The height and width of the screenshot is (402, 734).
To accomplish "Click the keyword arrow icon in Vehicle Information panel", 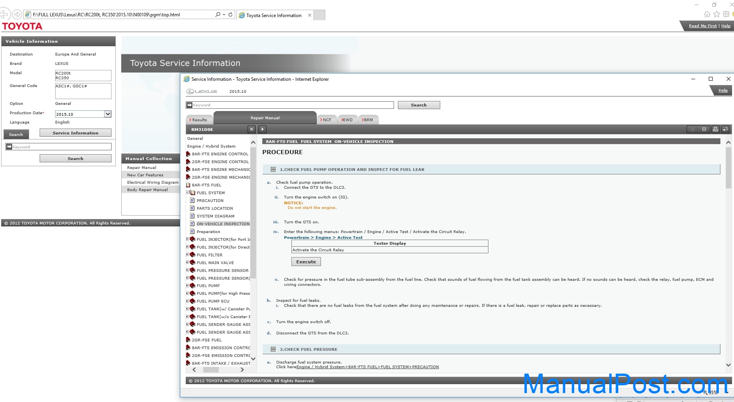I will tap(9, 147).
